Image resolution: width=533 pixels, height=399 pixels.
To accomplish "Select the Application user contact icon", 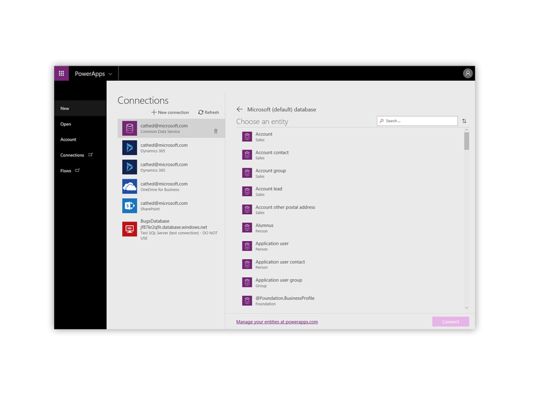I will (x=247, y=264).
